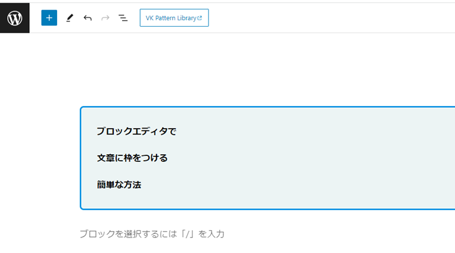This screenshot has height=253, width=455.
Task: Click the blank canvas left of the box
Action: tap(40, 158)
